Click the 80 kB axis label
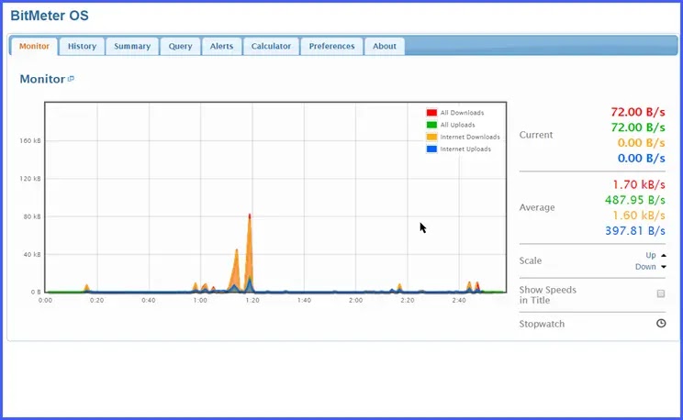The width and height of the screenshot is (683, 420). click(x=32, y=216)
